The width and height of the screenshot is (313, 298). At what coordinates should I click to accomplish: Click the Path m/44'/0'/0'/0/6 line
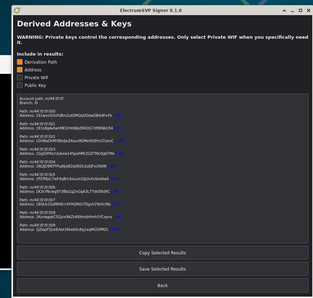38,187
